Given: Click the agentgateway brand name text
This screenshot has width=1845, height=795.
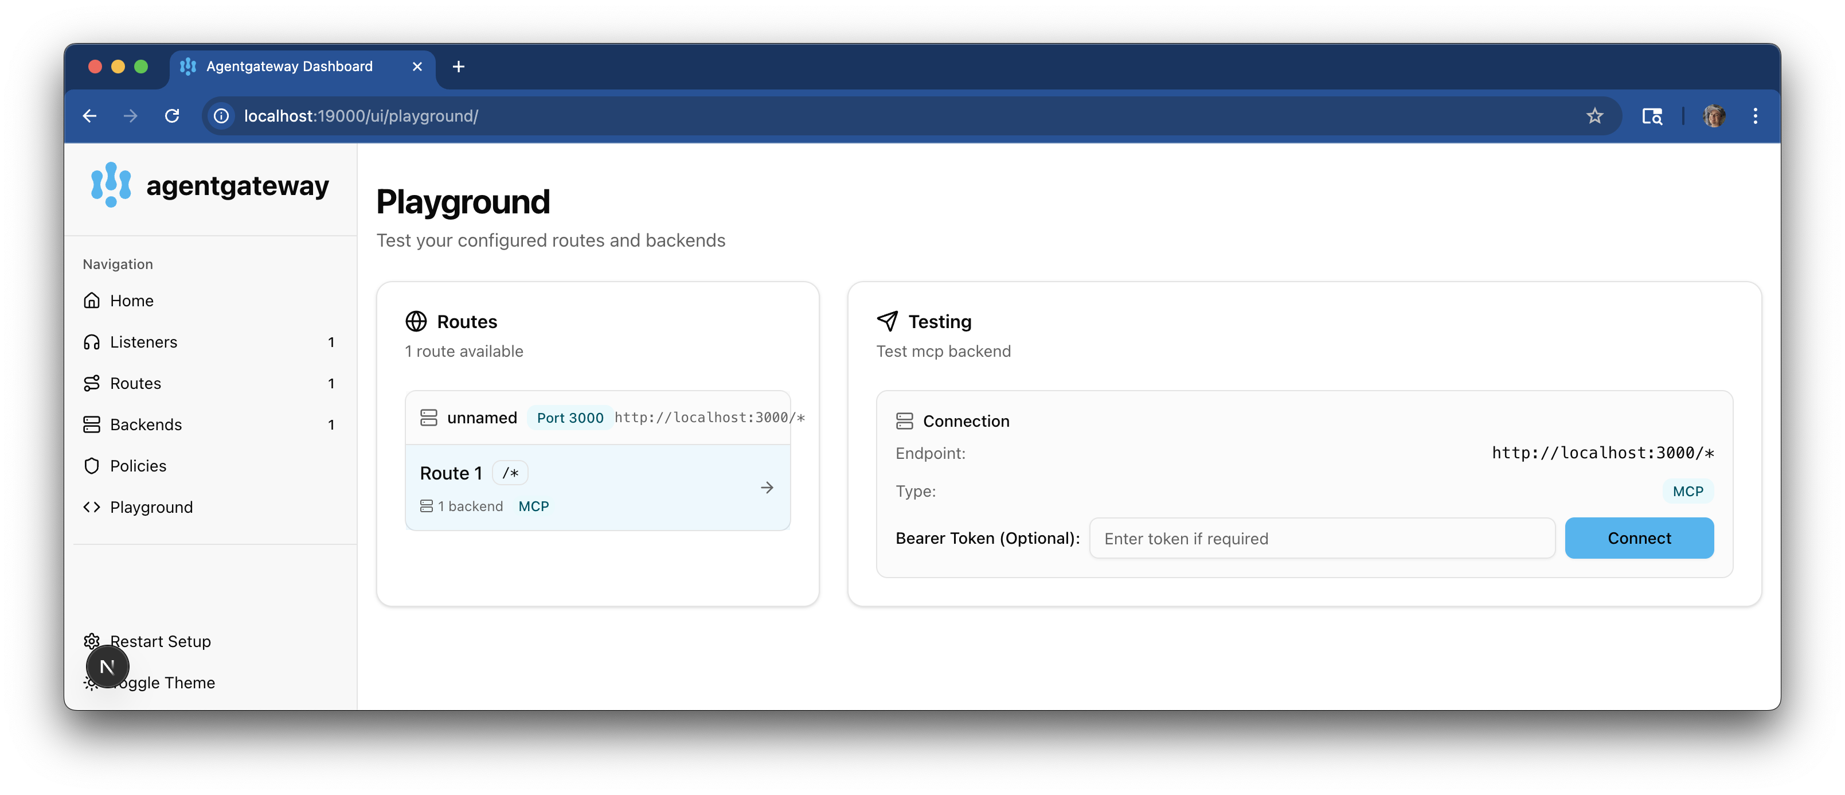Looking at the screenshot, I should point(237,186).
